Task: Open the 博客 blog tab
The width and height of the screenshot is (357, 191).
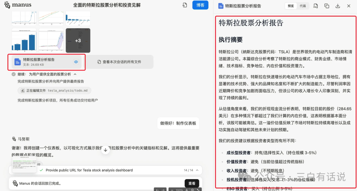Action: [x=200, y=5]
